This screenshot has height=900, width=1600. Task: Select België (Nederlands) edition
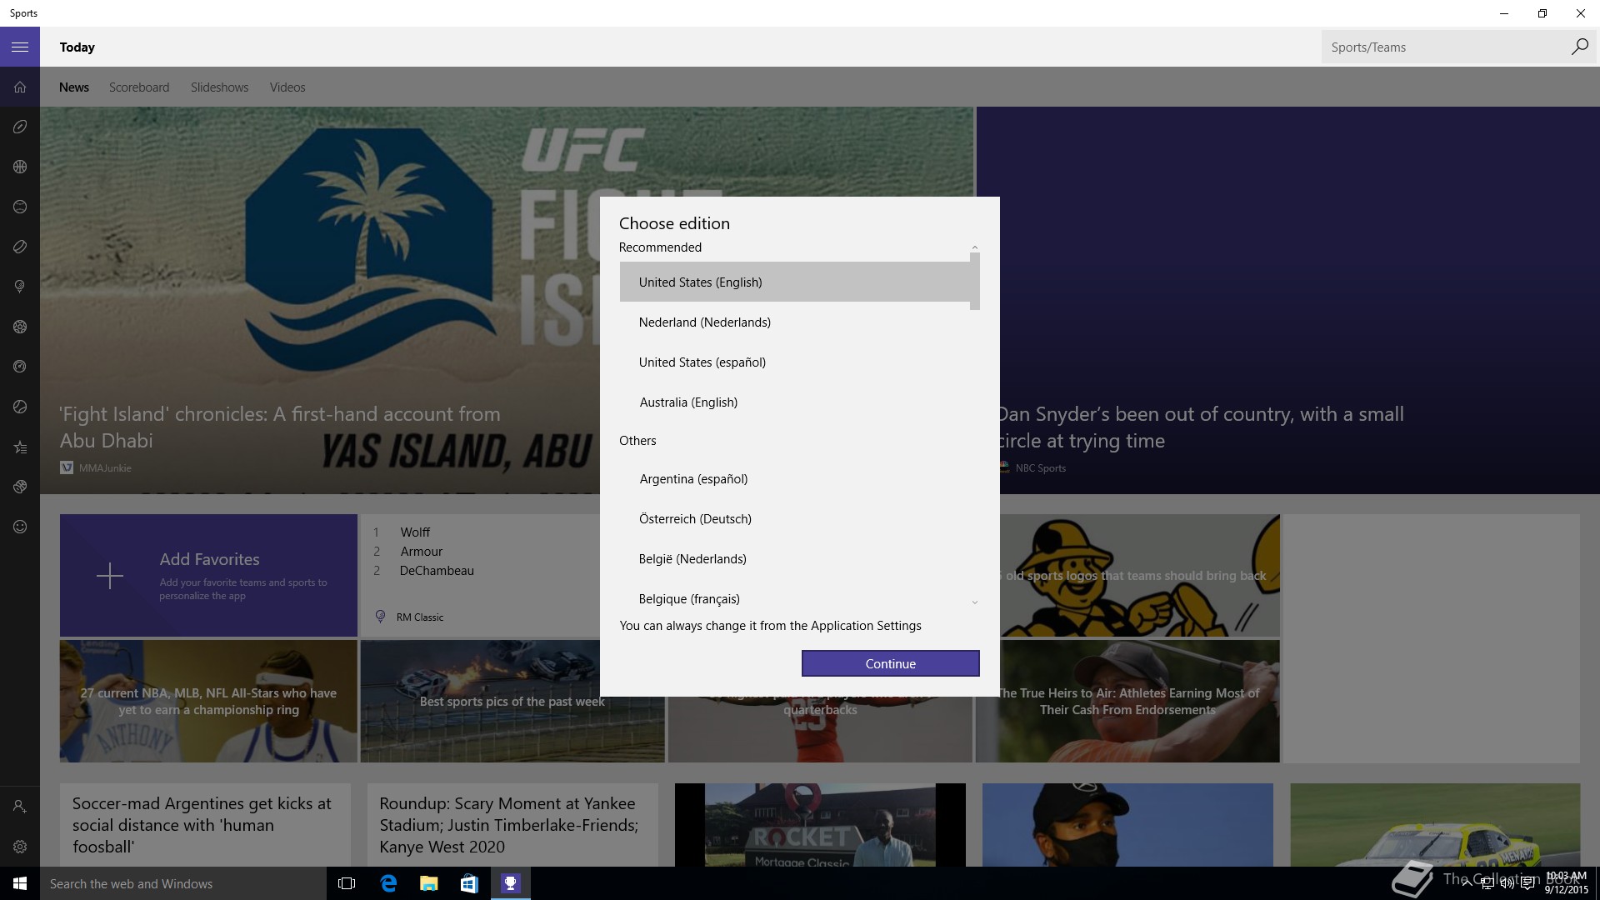[795, 558]
